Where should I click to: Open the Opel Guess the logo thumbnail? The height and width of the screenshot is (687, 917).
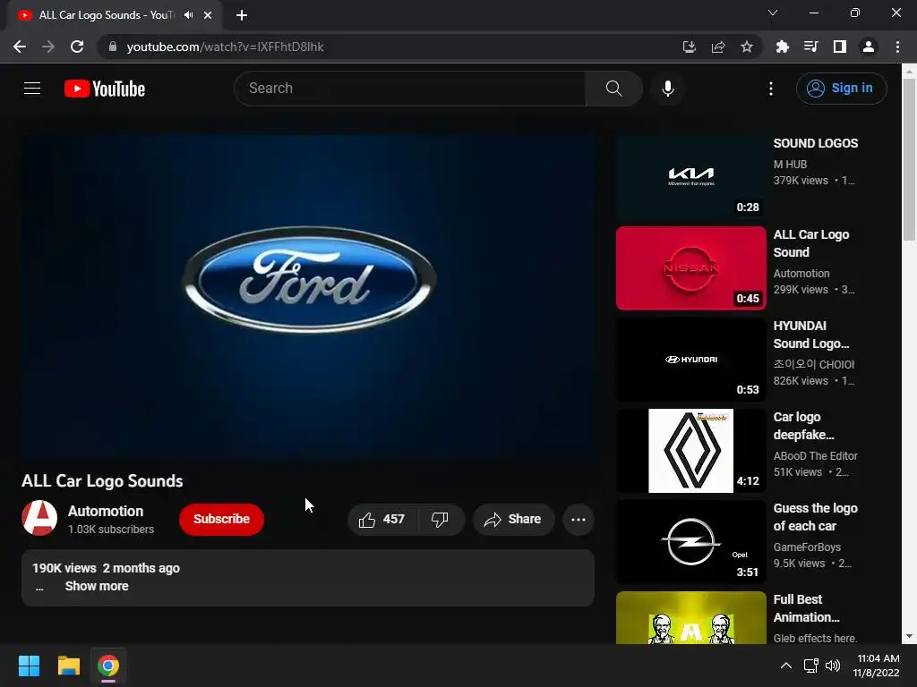[690, 541]
